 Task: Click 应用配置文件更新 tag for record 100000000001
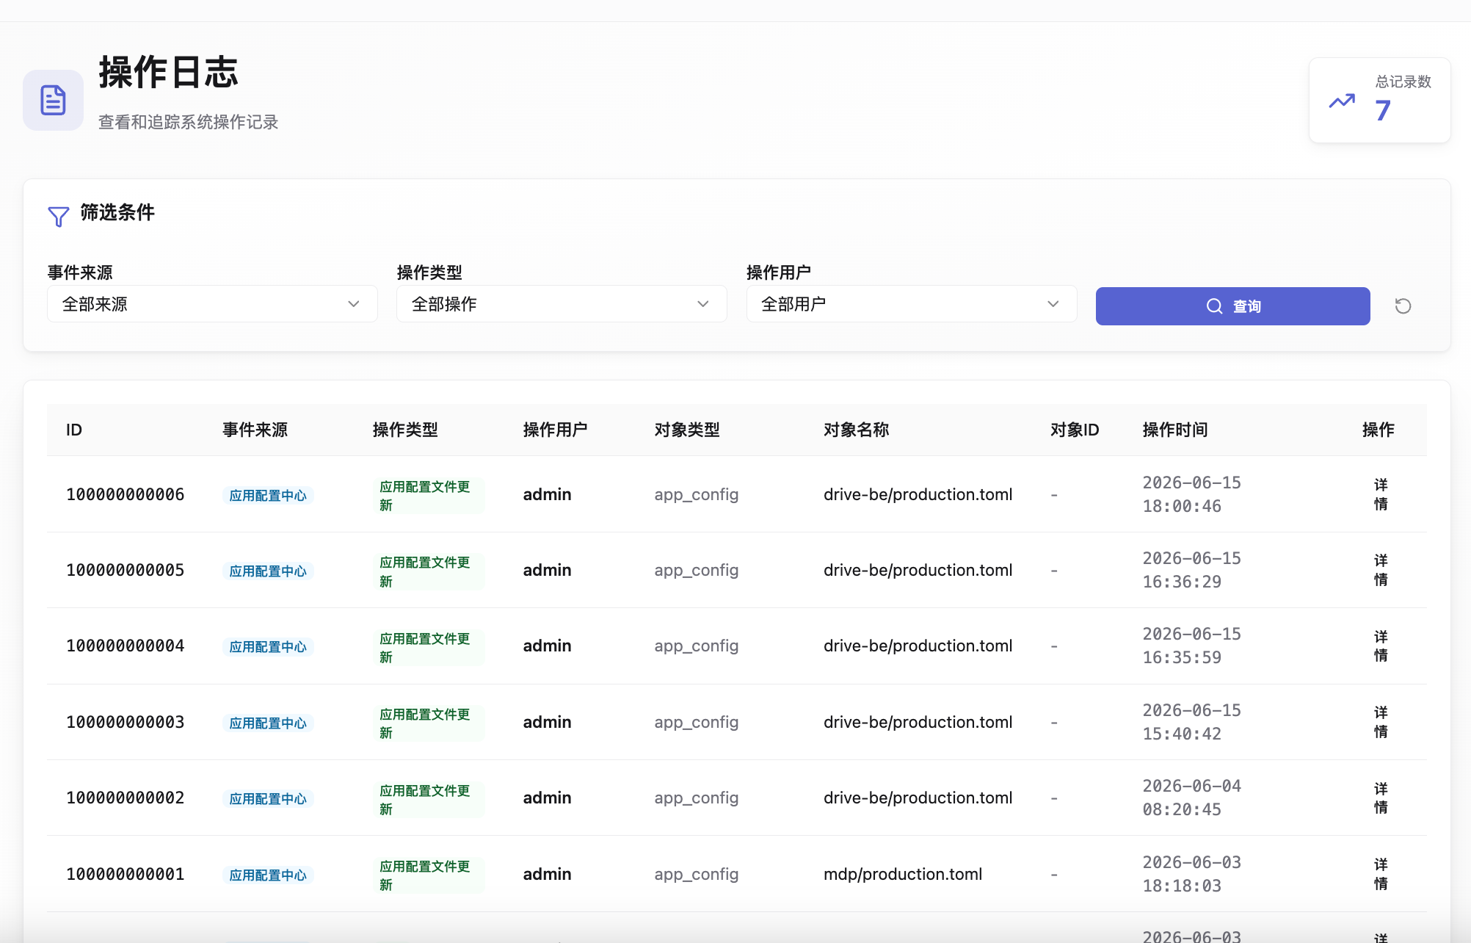click(428, 875)
